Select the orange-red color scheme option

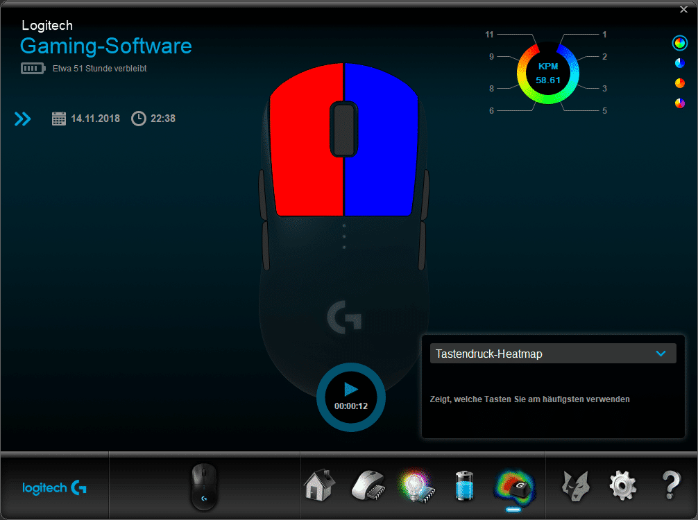point(679,83)
